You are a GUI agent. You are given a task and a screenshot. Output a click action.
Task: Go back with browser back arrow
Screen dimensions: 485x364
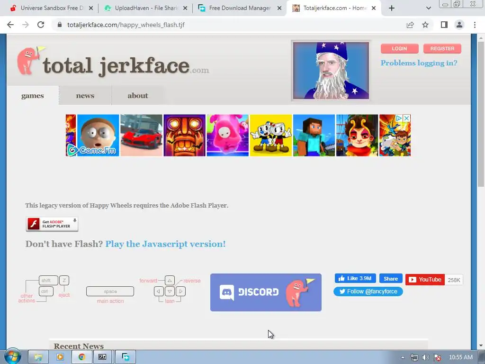(x=10, y=25)
